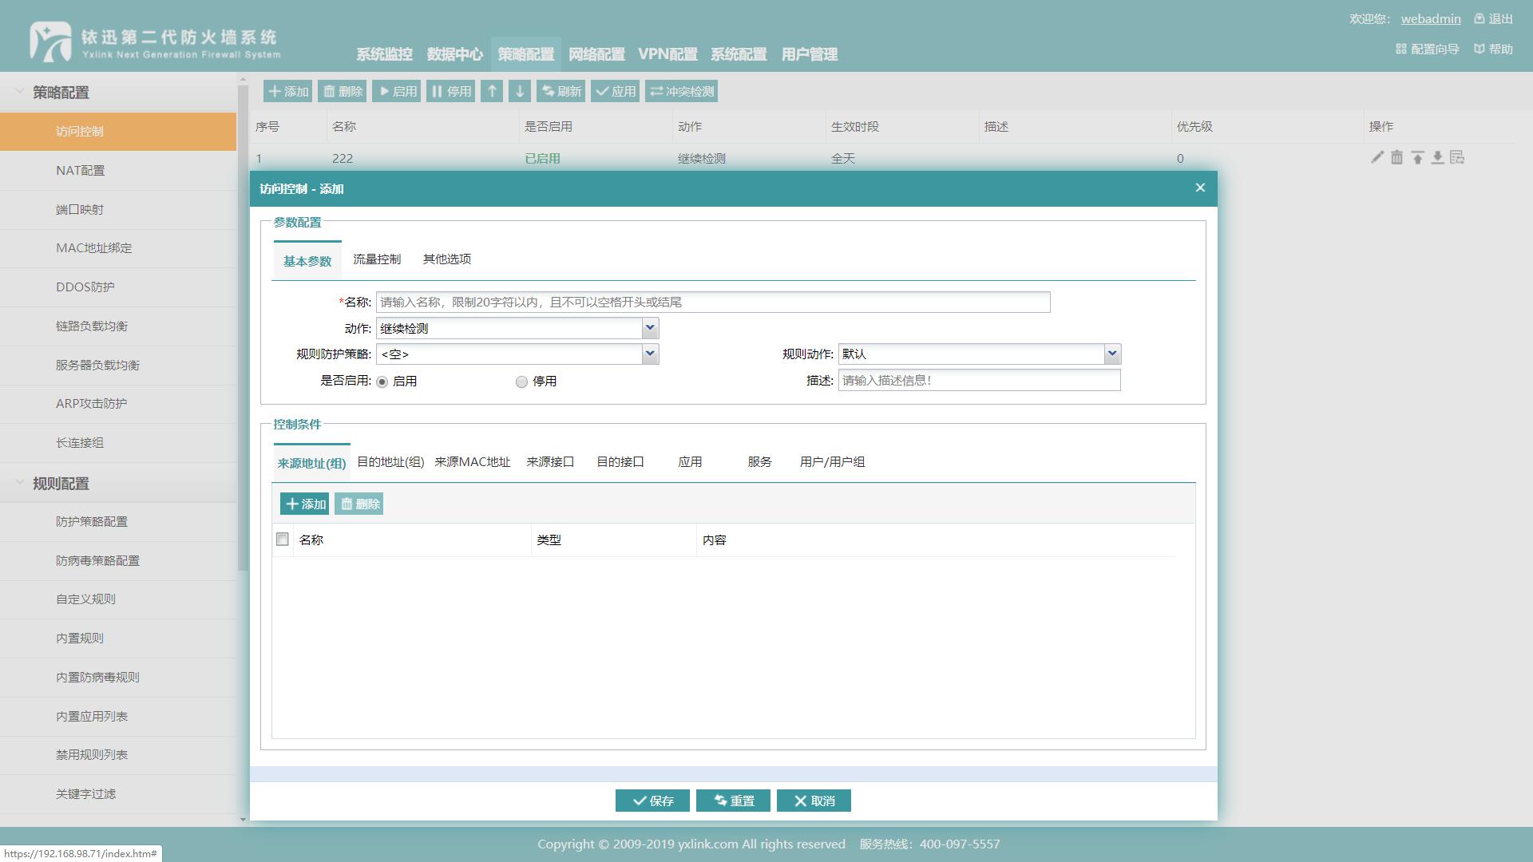Open the 目的接口 tab
Image resolution: width=1533 pixels, height=862 pixels.
(620, 461)
